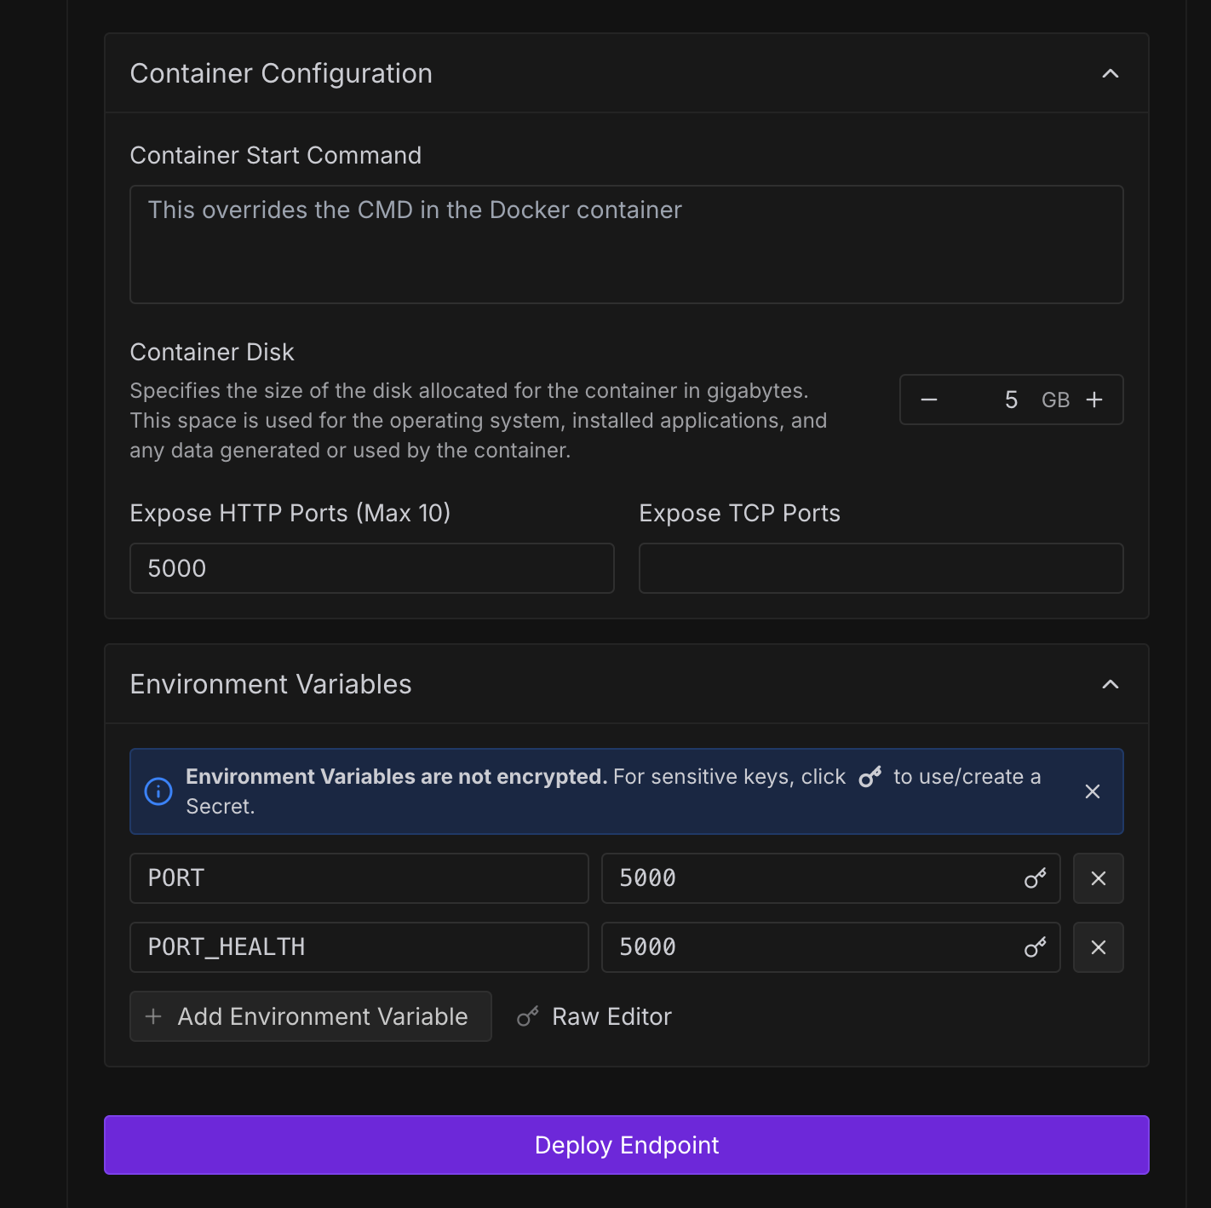
Task: Click Add Environment Variable button
Action: pyautogui.click(x=310, y=1016)
